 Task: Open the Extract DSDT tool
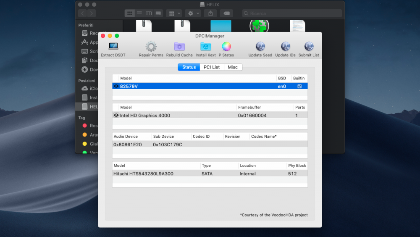coord(113,49)
